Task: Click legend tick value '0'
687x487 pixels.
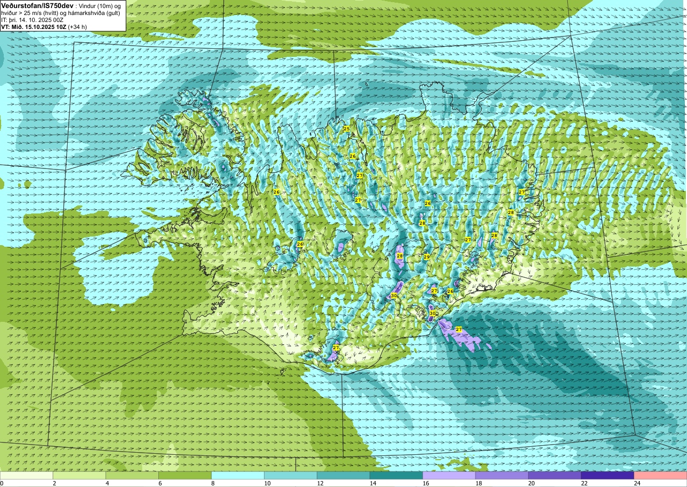Action: (x=2, y=483)
